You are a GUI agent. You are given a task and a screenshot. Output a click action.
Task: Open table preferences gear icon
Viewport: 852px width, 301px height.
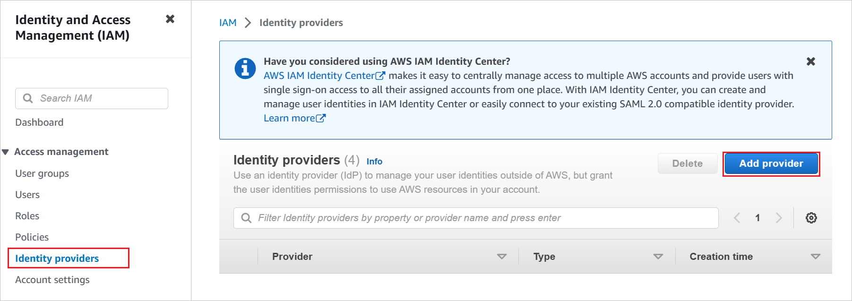pos(811,218)
